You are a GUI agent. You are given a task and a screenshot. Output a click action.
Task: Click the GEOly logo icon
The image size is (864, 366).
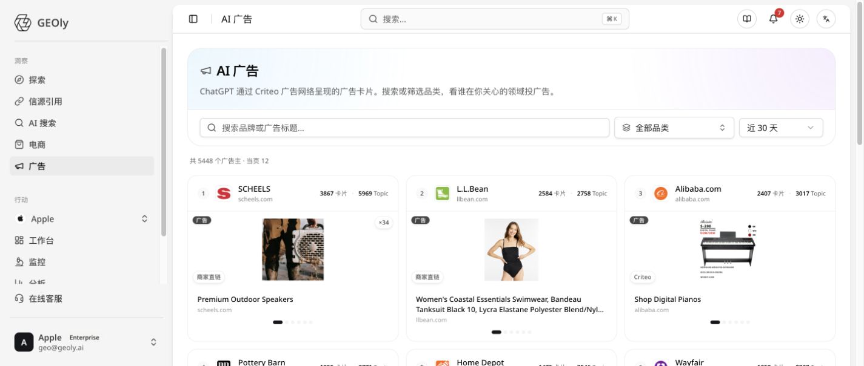click(22, 23)
